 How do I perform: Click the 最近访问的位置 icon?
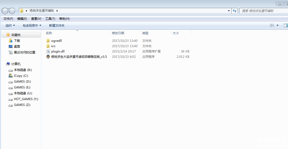tap(11, 52)
